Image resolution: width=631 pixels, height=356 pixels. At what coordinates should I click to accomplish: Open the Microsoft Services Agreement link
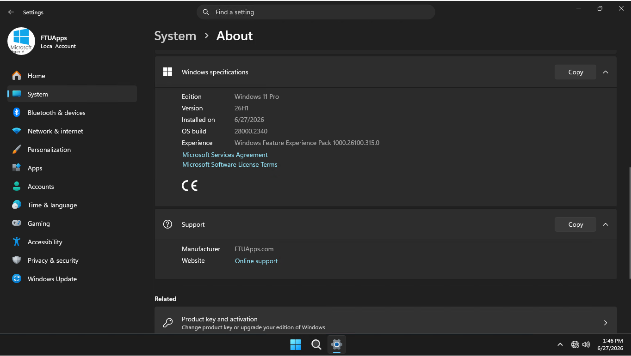(225, 155)
